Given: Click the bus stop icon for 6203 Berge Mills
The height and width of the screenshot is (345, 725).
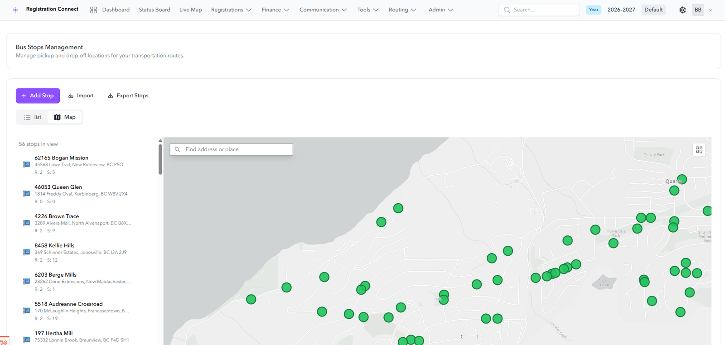Looking at the screenshot, I should (x=27, y=281).
